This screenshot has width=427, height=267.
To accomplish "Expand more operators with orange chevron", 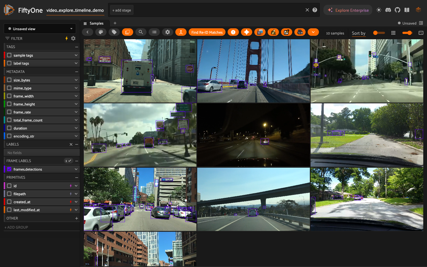I will pos(313,32).
